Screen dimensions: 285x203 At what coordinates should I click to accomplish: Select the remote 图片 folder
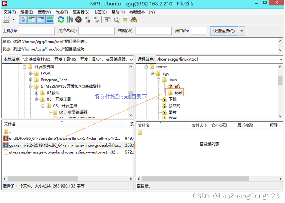tap(172, 112)
